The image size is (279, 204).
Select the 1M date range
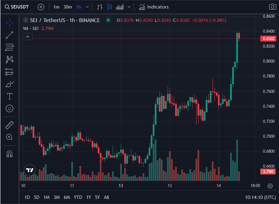46,197
